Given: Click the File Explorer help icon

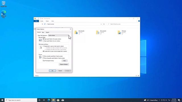Looking at the screenshot, I should click(x=139, y=21).
